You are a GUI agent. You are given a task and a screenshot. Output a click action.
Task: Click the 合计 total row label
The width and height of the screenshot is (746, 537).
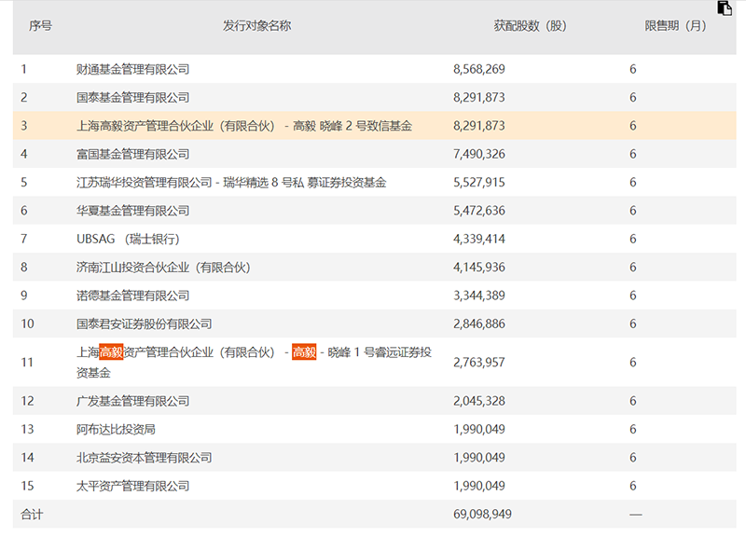[32, 515]
